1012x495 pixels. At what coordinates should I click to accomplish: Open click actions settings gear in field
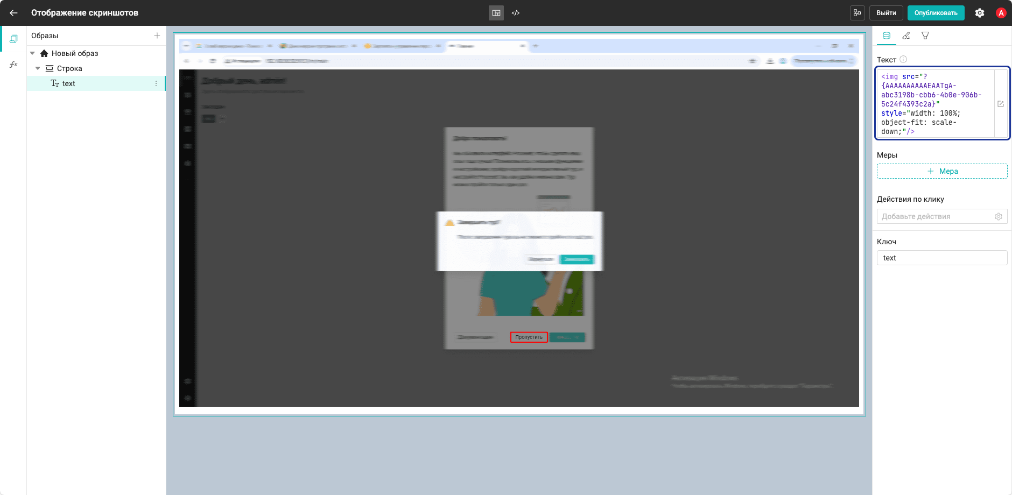999,216
